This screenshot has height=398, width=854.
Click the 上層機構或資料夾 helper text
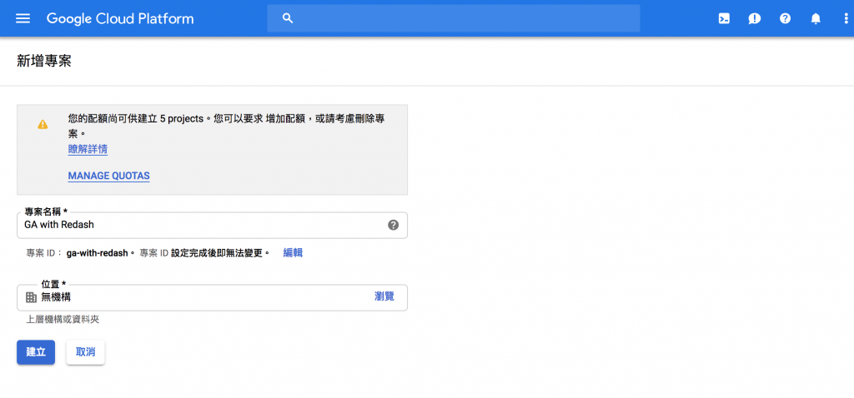(x=63, y=320)
